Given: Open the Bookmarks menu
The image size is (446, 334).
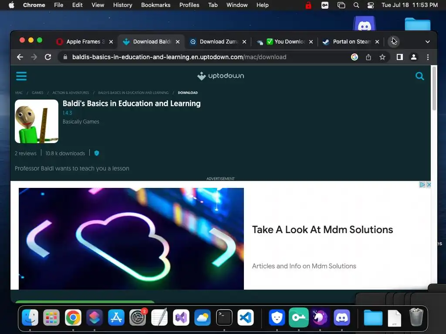Looking at the screenshot, I should [x=155, y=5].
